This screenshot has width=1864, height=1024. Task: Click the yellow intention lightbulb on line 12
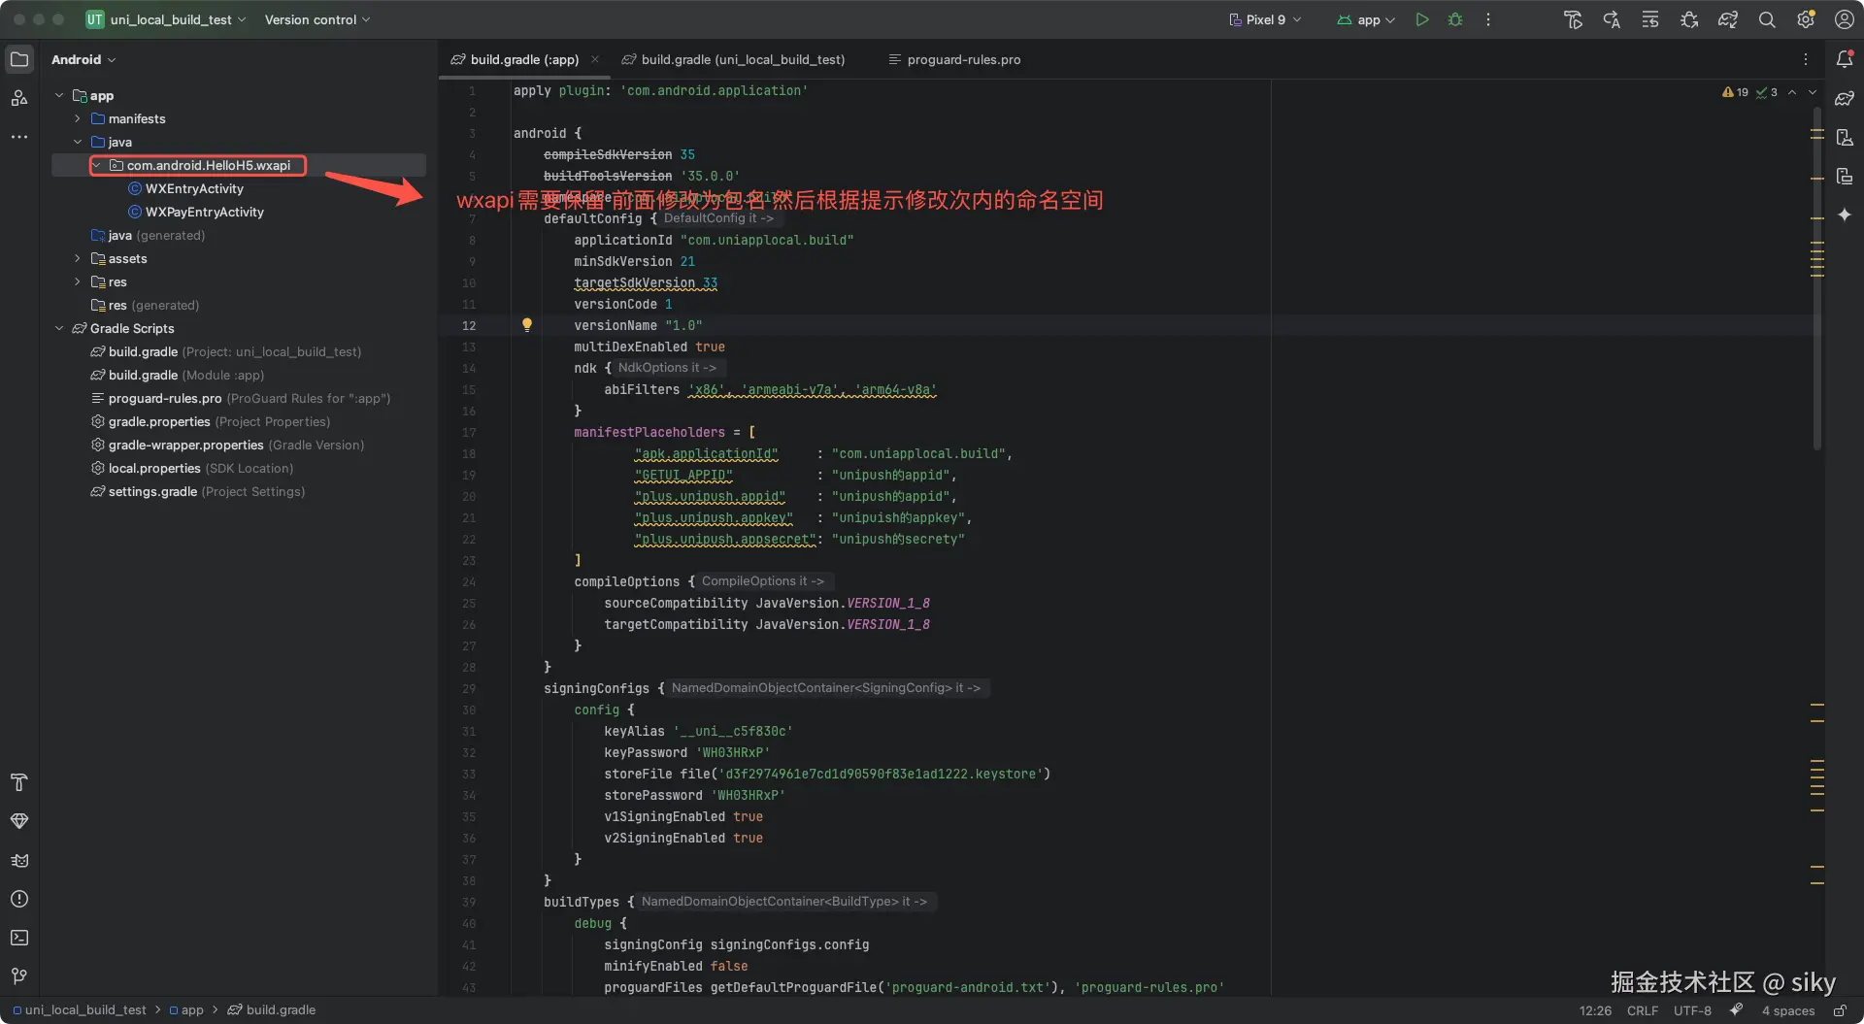click(527, 325)
